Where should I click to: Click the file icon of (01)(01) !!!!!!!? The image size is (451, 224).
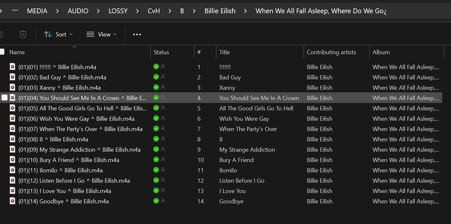12,67
